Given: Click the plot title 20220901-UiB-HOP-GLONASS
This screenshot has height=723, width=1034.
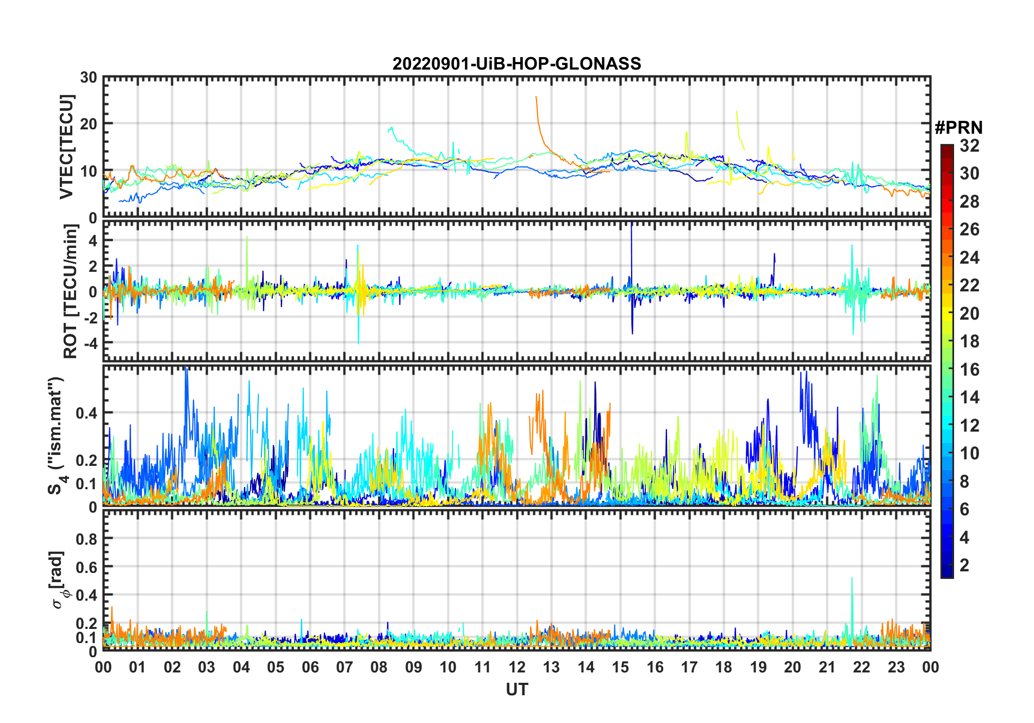Looking at the screenshot, I should point(516,64).
